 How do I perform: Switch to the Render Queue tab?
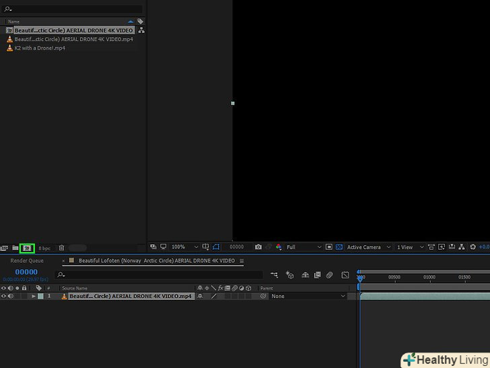pos(27,261)
